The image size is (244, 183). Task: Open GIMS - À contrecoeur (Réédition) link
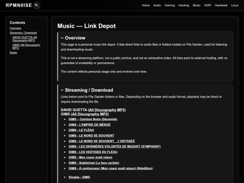111,168
